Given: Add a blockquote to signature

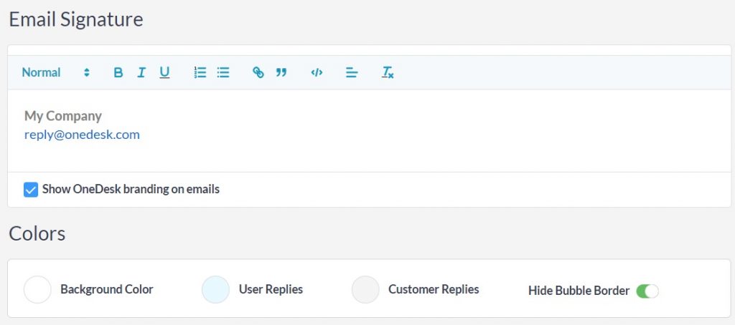Looking at the screenshot, I should pos(281,72).
